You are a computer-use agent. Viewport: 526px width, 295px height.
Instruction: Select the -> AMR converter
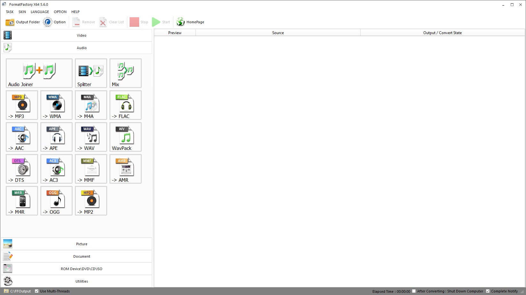coord(125,169)
